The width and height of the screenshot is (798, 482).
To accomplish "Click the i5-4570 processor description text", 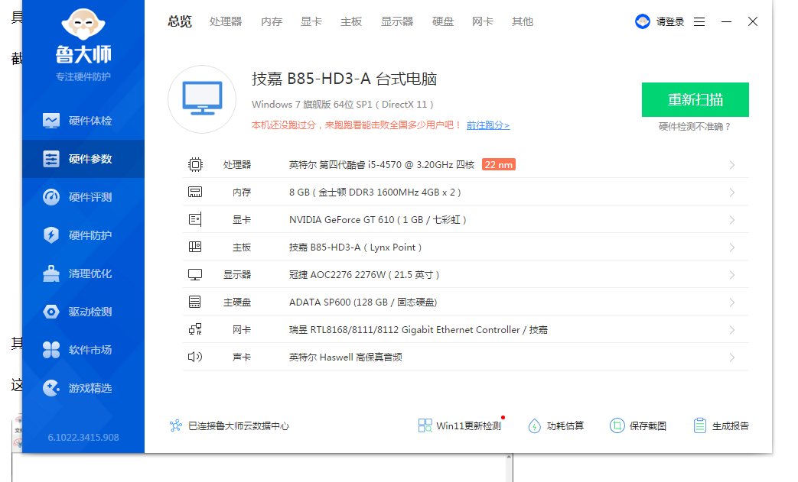I will [x=382, y=164].
